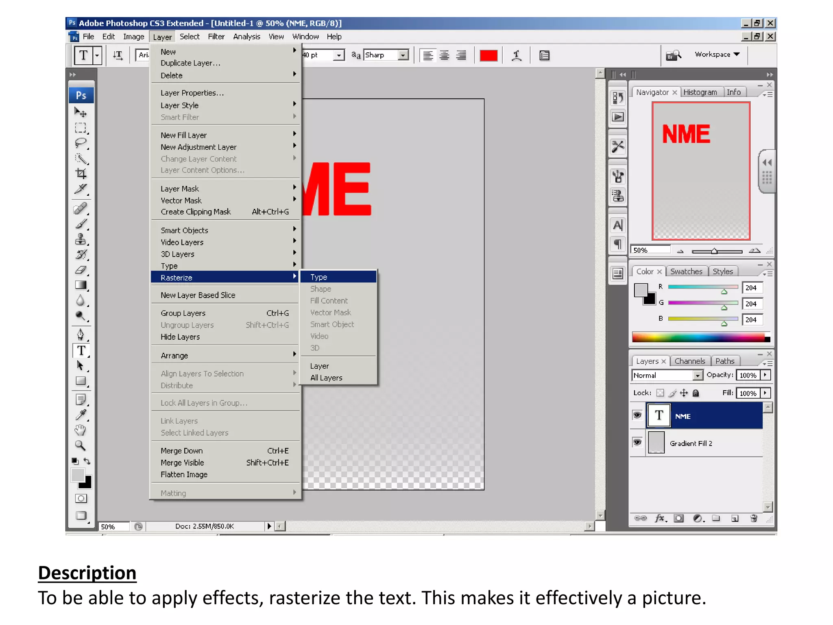Toggle Lock all
This screenshot has width=833, height=625.
point(696,393)
